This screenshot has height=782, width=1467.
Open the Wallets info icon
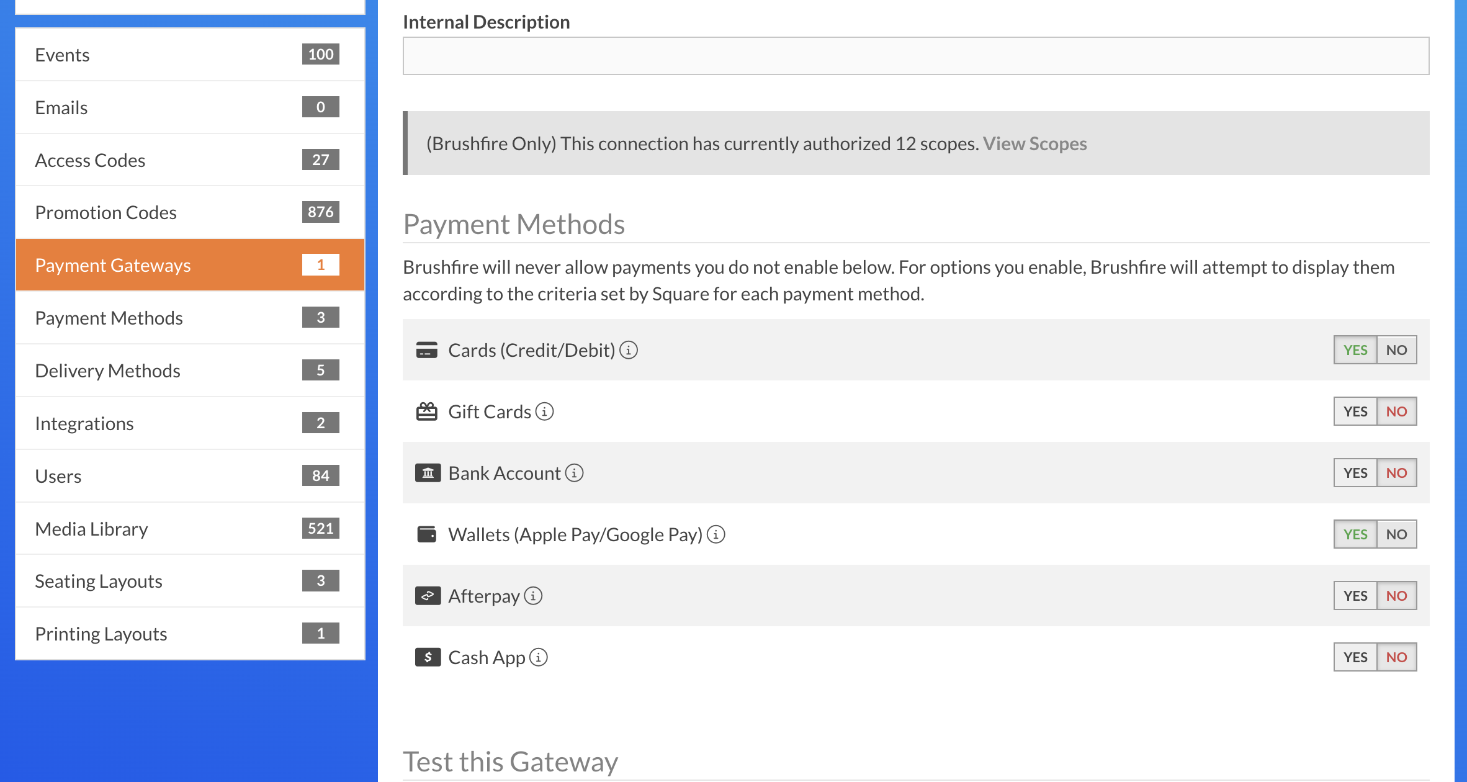click(x=716, y=534)
